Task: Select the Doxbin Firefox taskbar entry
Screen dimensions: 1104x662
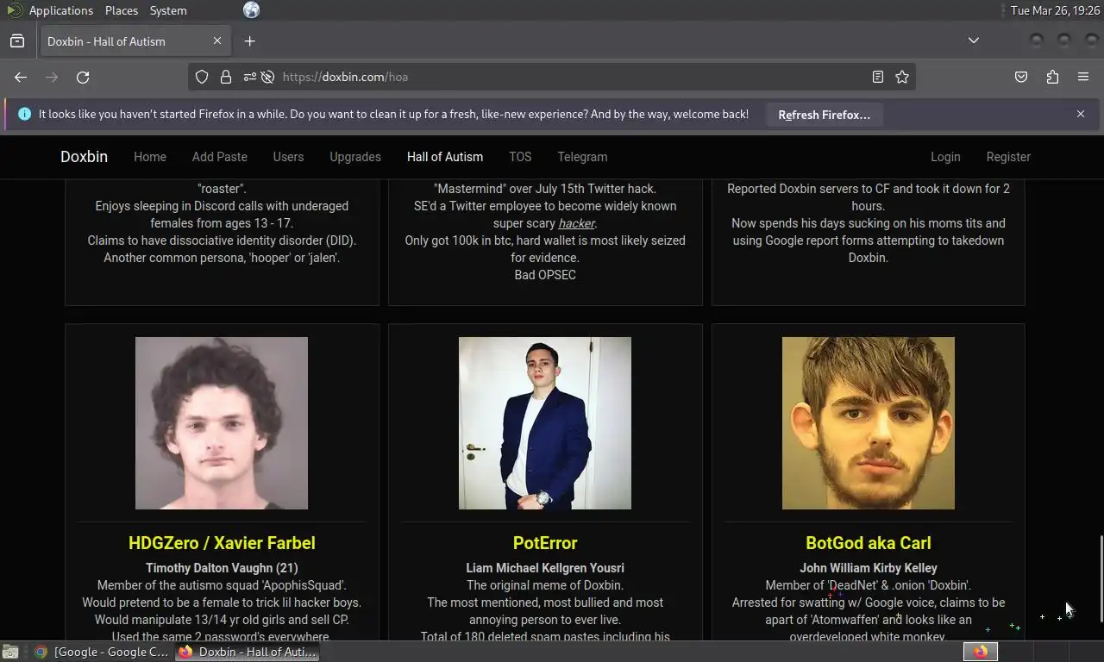Action: tap(248, 652)
